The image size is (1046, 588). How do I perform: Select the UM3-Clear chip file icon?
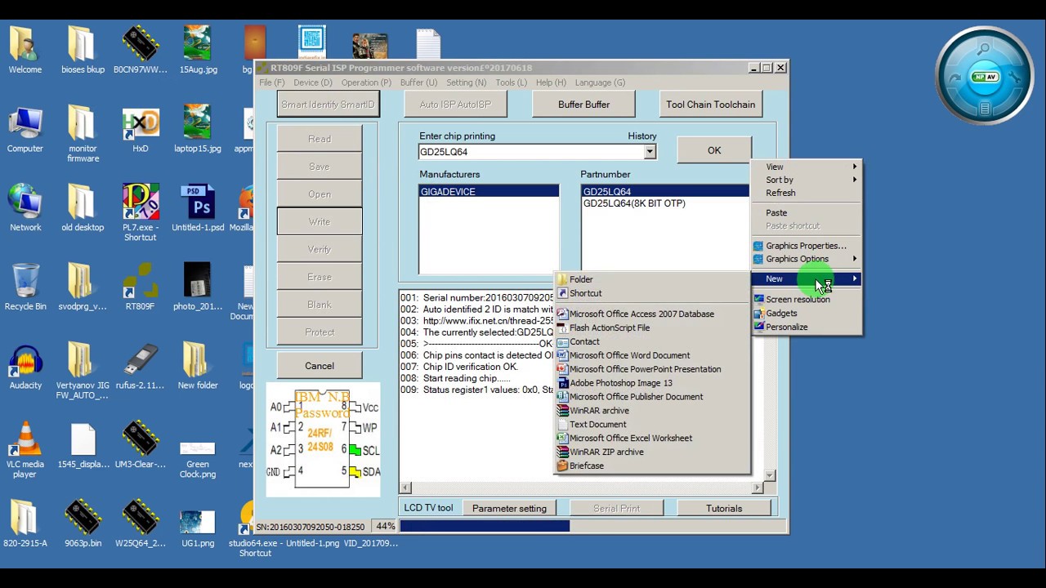(x=140, y=444)
